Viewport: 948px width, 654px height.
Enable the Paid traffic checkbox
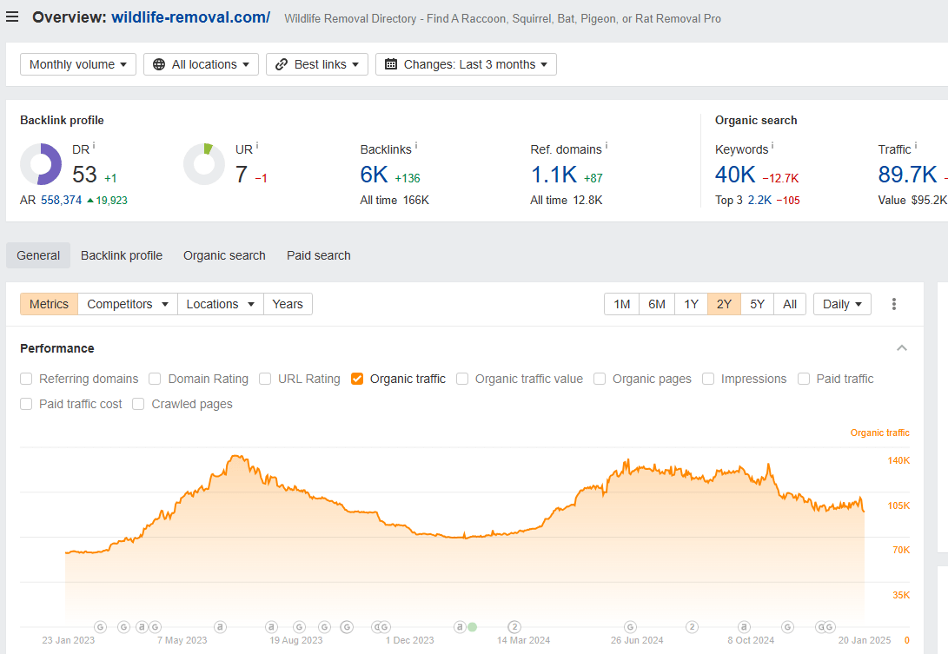[x=804, y=379]
